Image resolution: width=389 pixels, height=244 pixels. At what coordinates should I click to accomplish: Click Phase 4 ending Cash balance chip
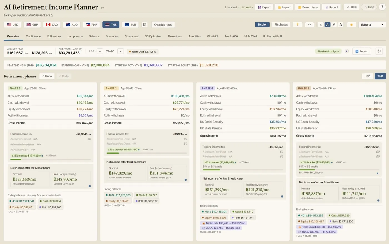tap(243, 212)
